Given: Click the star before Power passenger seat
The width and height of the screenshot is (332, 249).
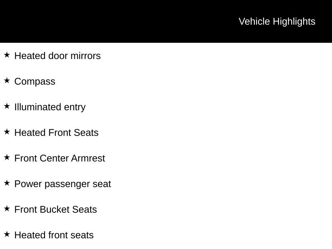Looking at the screenshot, I should pos(7,183).
